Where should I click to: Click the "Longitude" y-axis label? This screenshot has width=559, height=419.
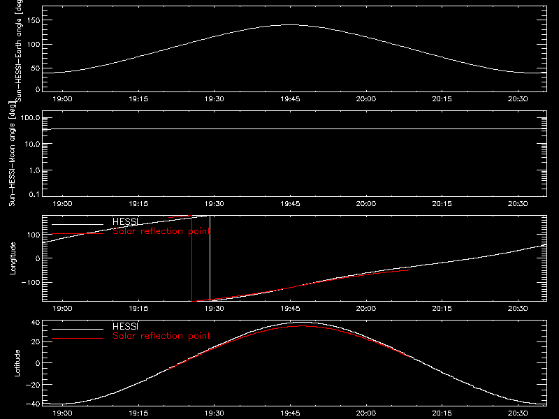click(13, 258)
